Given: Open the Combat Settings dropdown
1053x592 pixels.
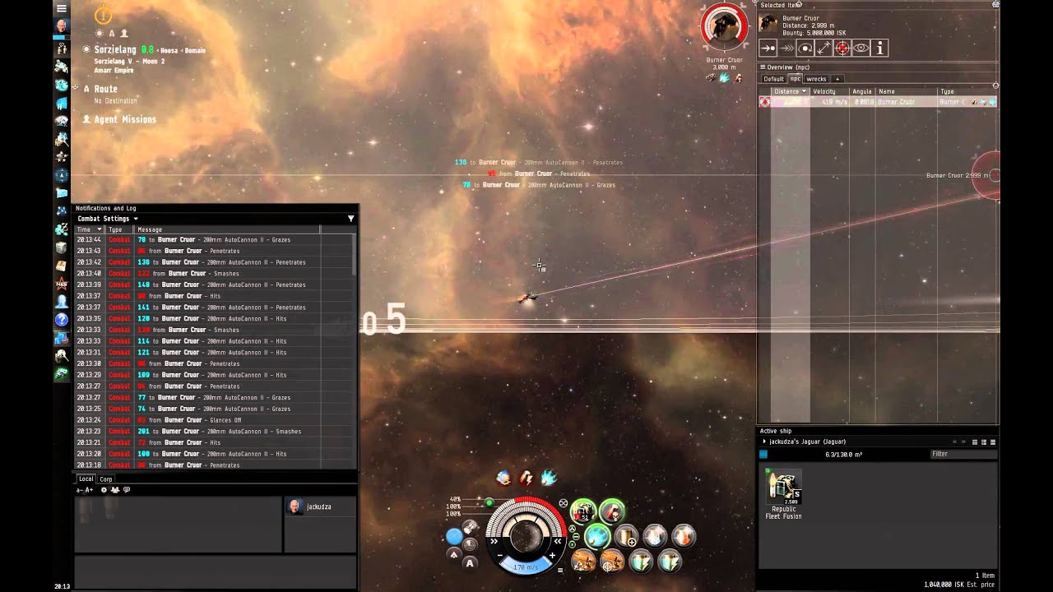Looking at the screenshot, I should click(x=108, y=219).
